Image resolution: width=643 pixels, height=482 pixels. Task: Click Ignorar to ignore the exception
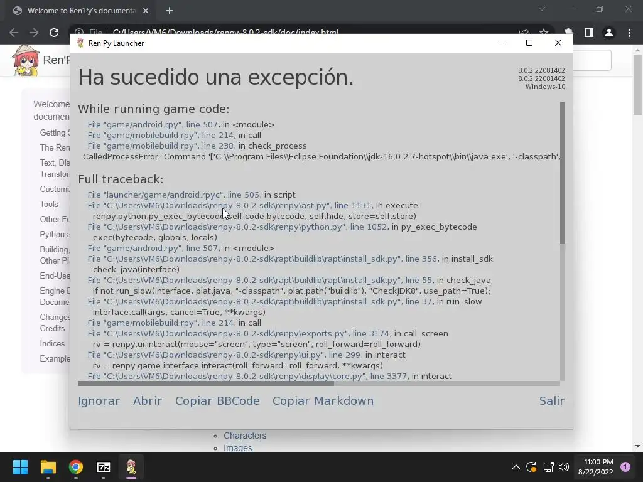click(x=99, y=401)
